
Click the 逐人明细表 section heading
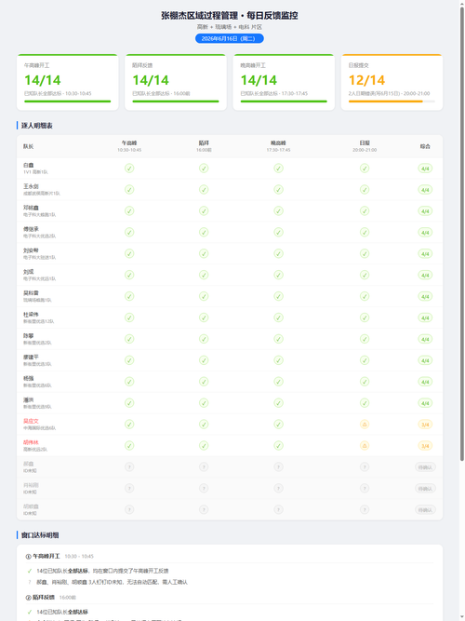[x=37, y=126]
